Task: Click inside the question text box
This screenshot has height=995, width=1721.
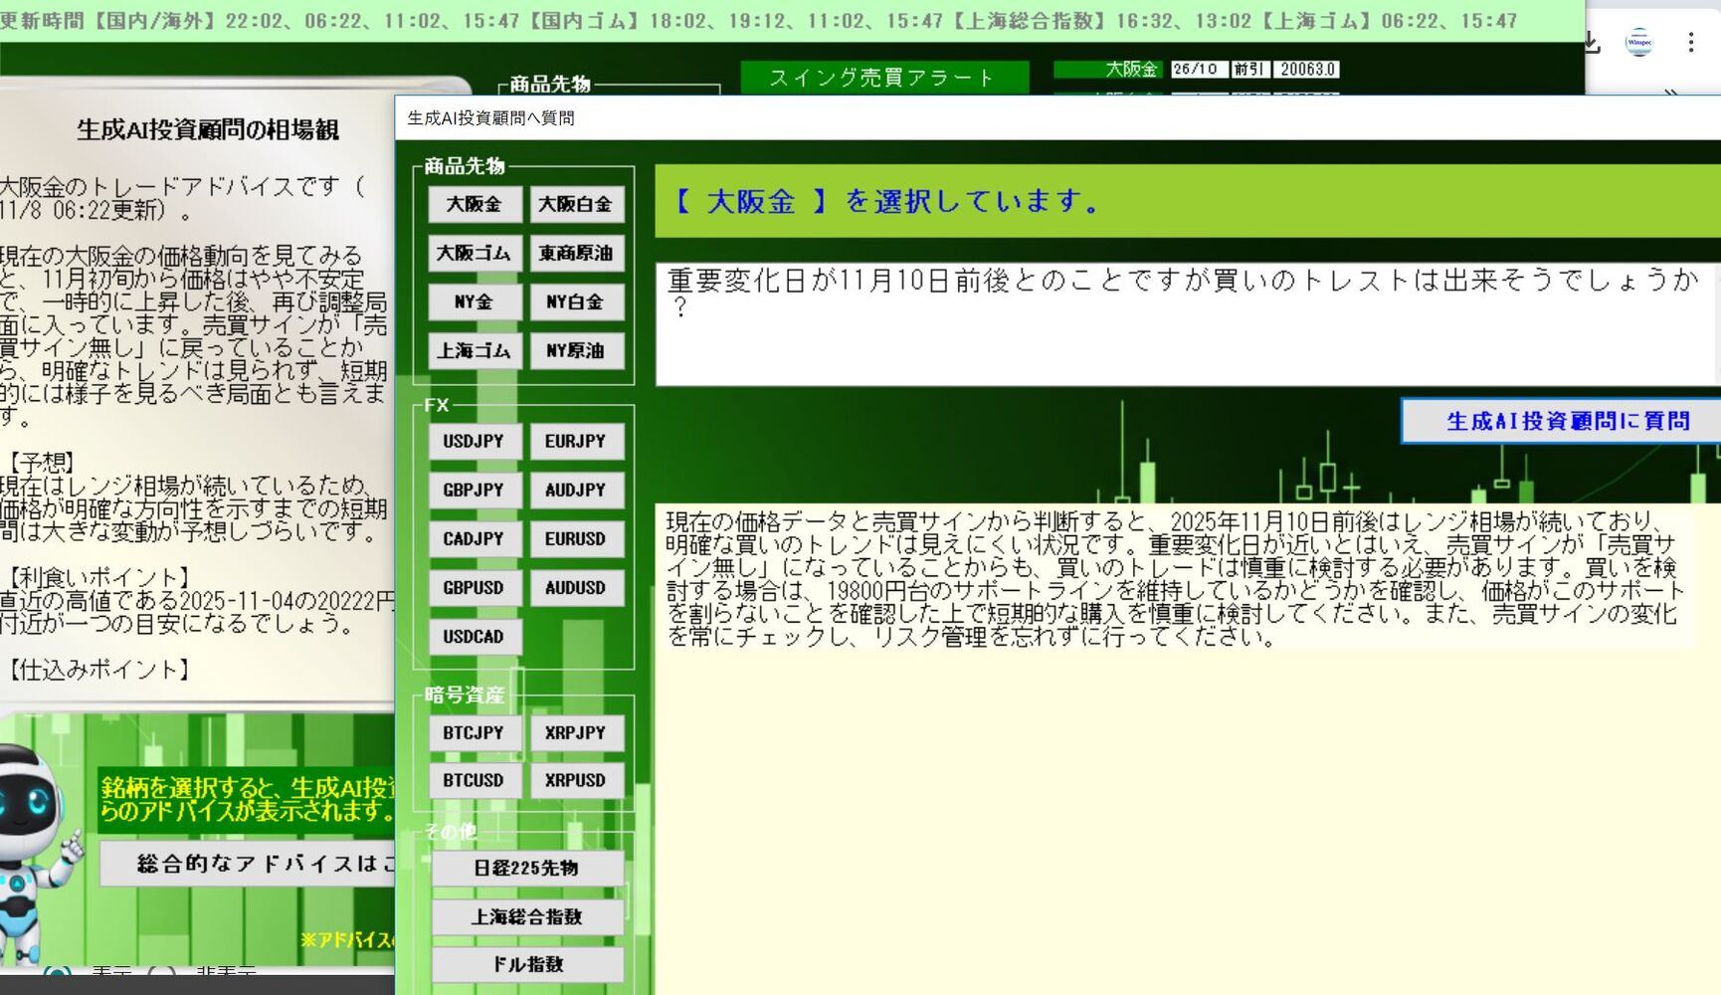Action: (1188, 324)
